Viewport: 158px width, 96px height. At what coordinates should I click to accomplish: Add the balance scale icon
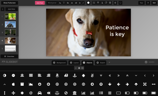pyautogui.click(x=57, y=93)
